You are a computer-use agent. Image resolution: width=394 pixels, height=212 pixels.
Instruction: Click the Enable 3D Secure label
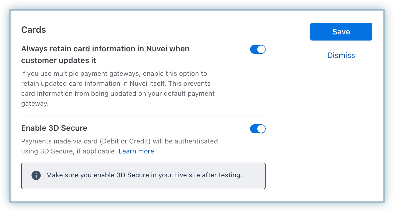54,128
